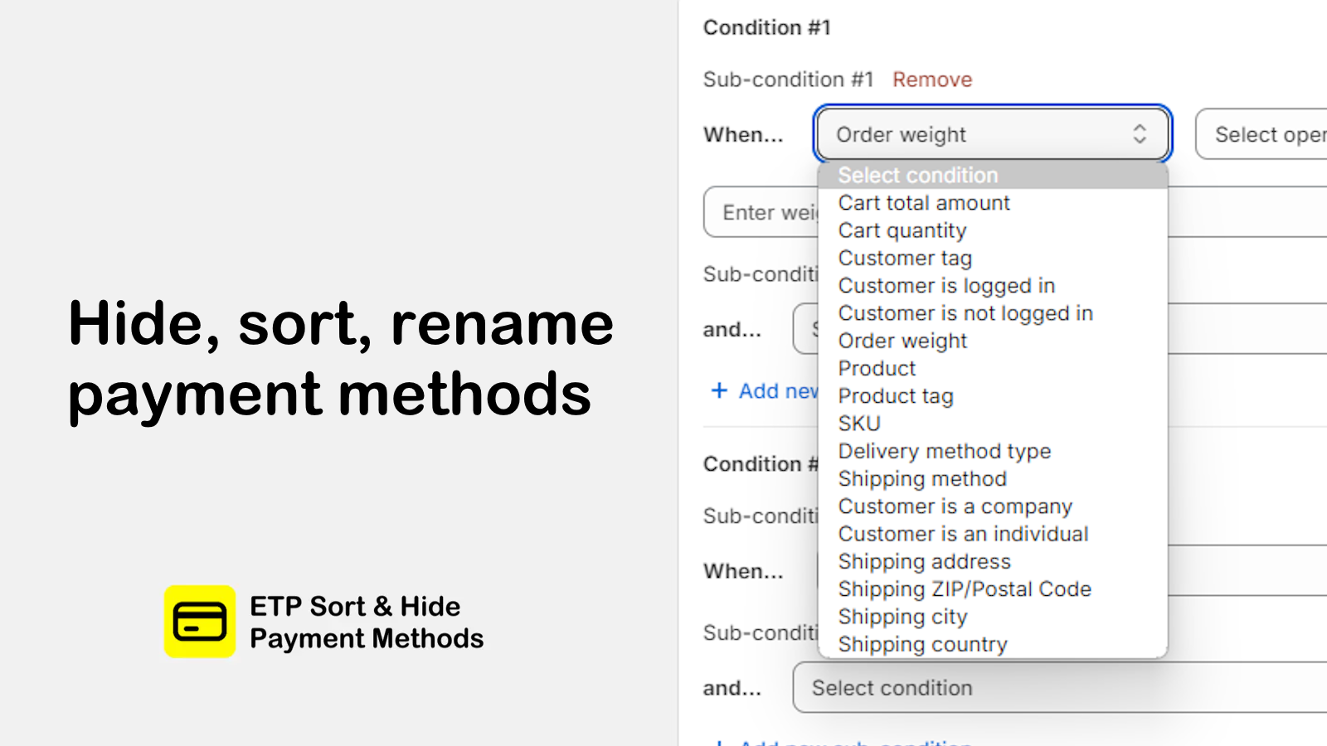Select Cart total amount from the condition list

(x=923, y=202)
